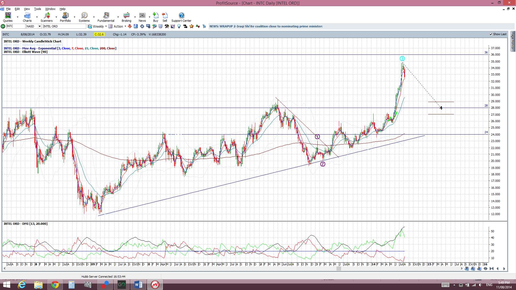
Task: Click the monitor screen icon in chart toolbar
Action: pos(160,26)
